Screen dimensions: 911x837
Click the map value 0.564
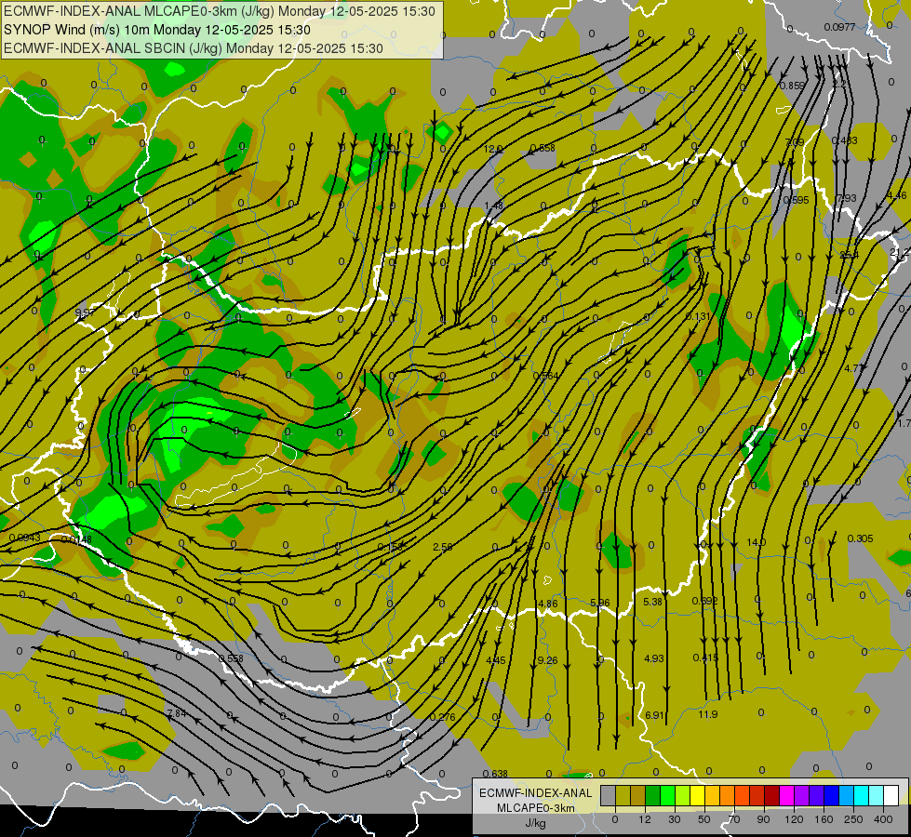pyautogui.click(x=545, y=376)
